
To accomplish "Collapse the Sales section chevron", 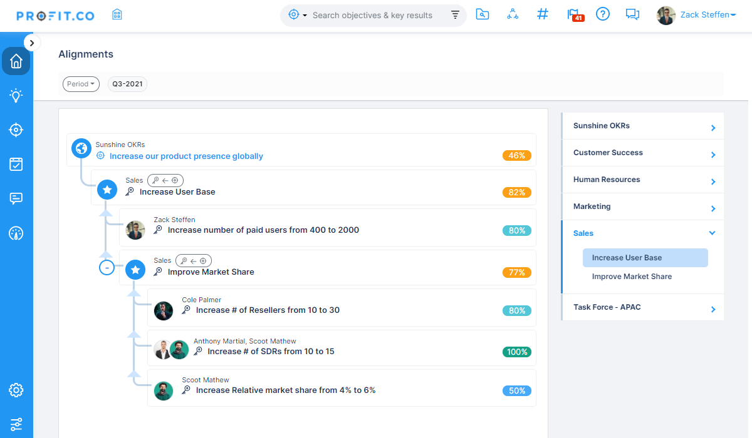I will [712, 232].
